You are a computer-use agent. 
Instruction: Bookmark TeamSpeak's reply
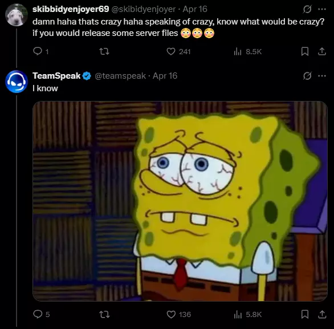[305, 314]
